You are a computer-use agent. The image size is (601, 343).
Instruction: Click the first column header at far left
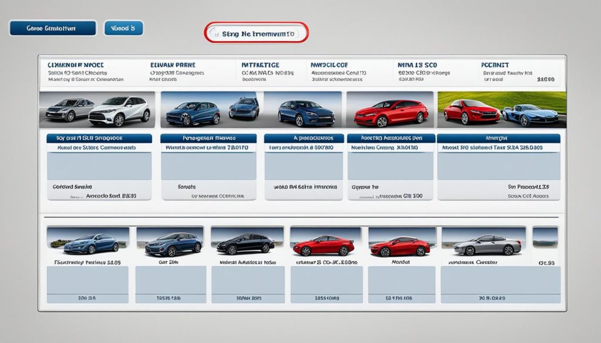click(x=79, y=65)
